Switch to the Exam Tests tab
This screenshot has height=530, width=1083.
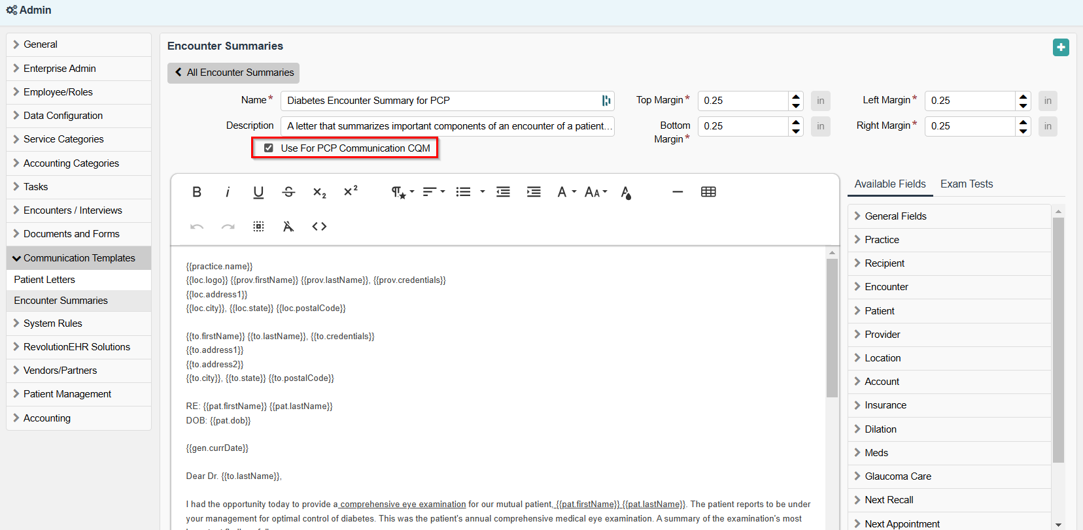[x=966, y=184]
